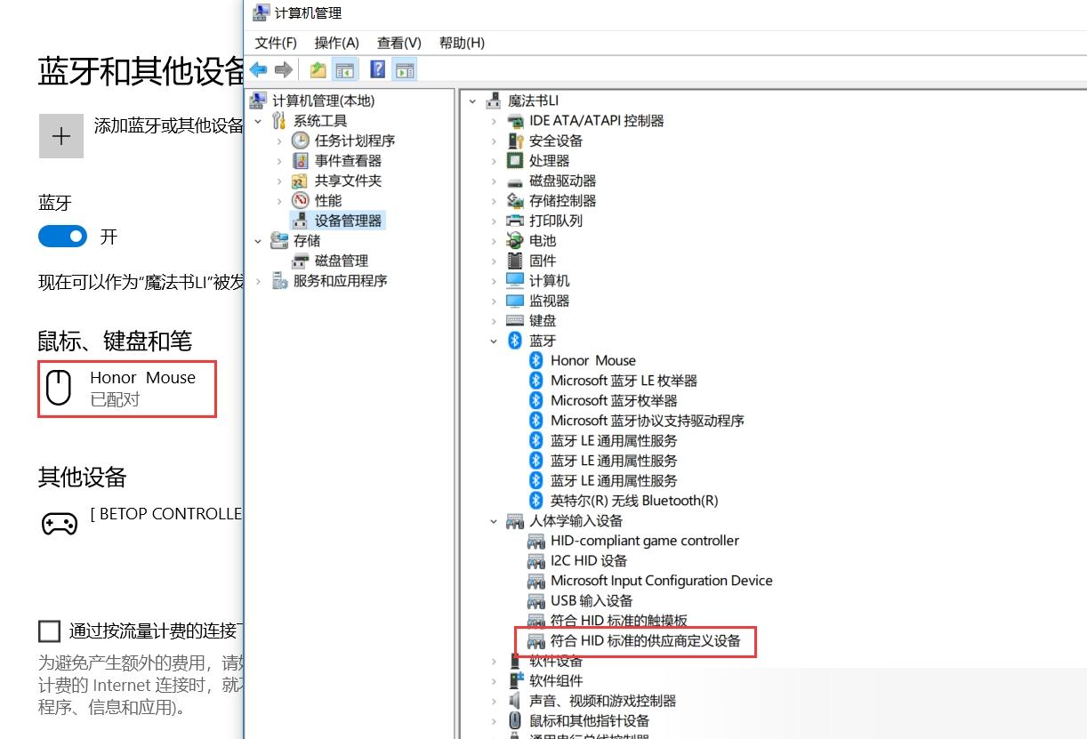Click the Bluetooth icon beside 蓝牙 category
This screenshot has width=1087, height=739.
(x=515, y=341)
